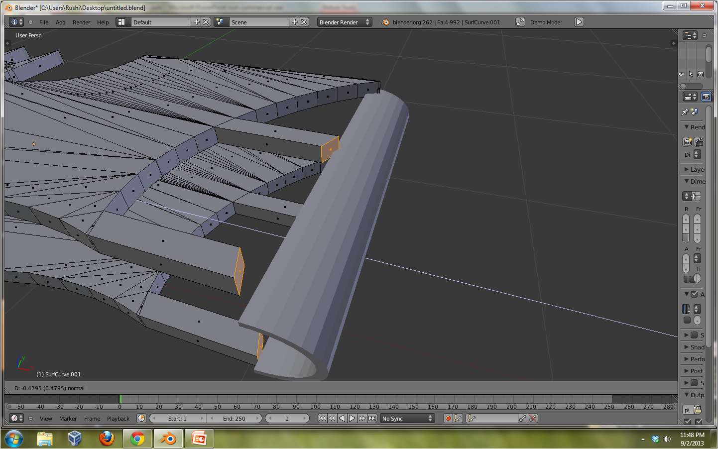Jump to the first frame
Image resolution: width=718 pixels, height=449 pixels.
[322, 418]
